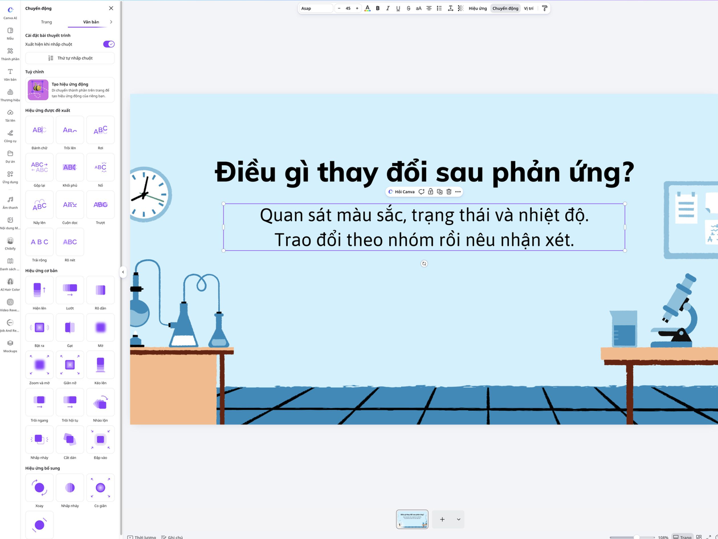Open Ghi chú notes button
718x539 pixels.
click(172, 537)
